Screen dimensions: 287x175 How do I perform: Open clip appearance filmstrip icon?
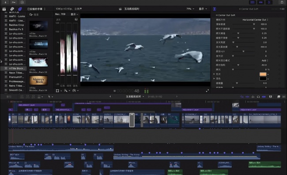pos(271,97)
